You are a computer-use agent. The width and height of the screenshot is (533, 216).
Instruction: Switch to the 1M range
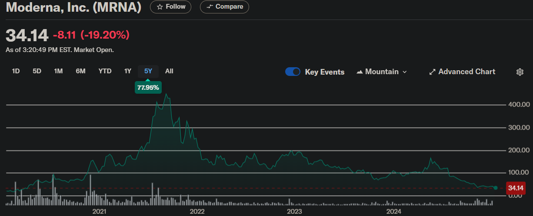tap(58, 71)
